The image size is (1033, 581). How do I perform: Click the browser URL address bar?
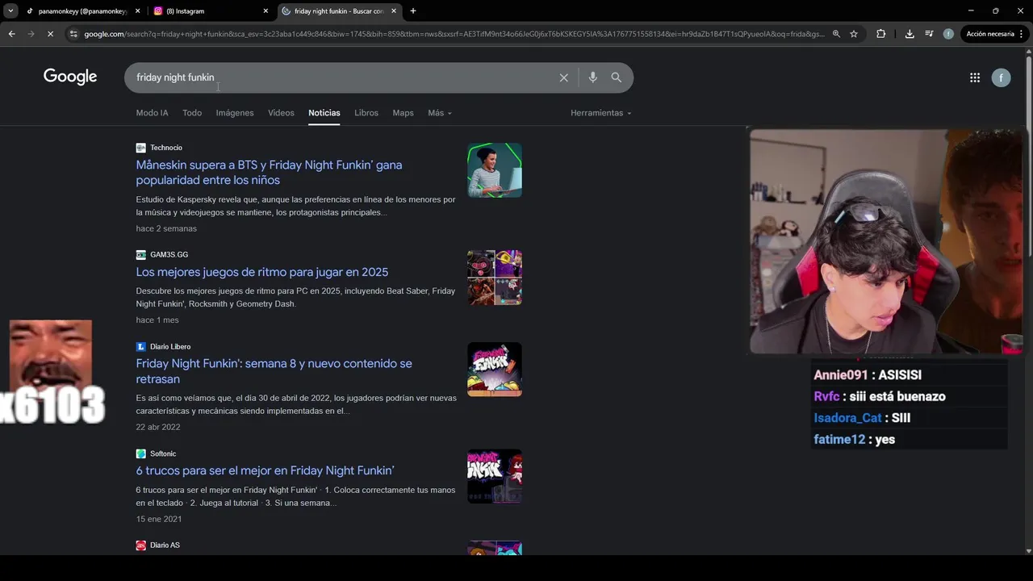454,34
